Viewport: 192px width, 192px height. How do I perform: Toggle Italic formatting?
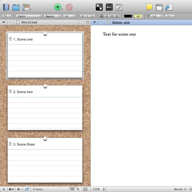pos(87,16)
